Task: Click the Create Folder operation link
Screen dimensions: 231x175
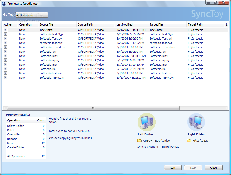Action: coord(16,147)
